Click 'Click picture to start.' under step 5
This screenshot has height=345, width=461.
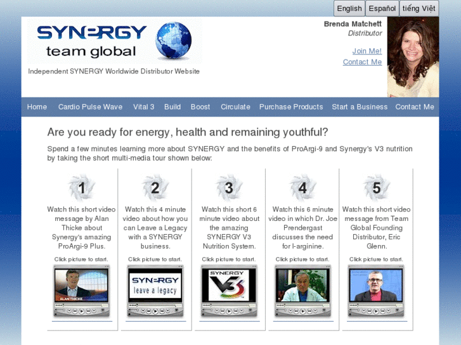(376, 260)
